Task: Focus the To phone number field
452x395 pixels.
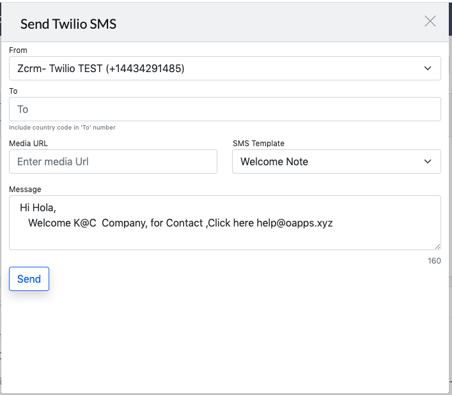Action: (x=225, y=109)
